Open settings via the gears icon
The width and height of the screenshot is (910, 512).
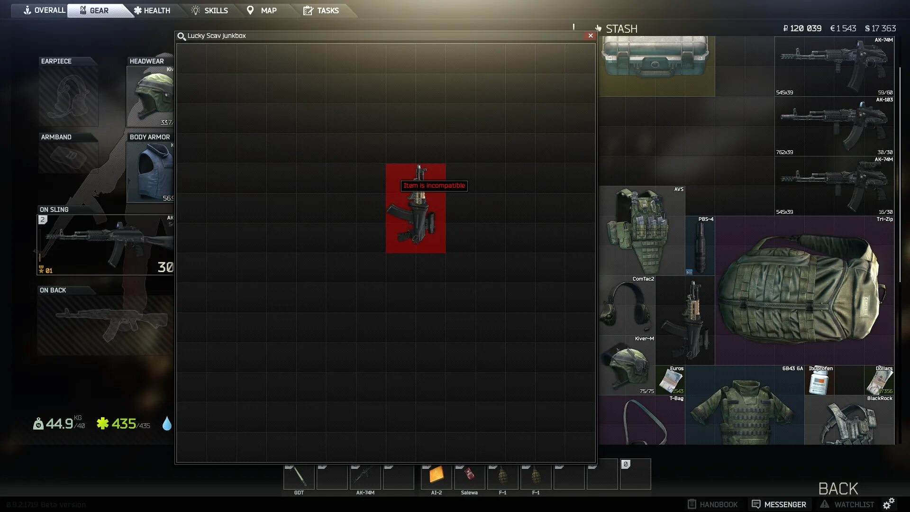click(889, 503)
